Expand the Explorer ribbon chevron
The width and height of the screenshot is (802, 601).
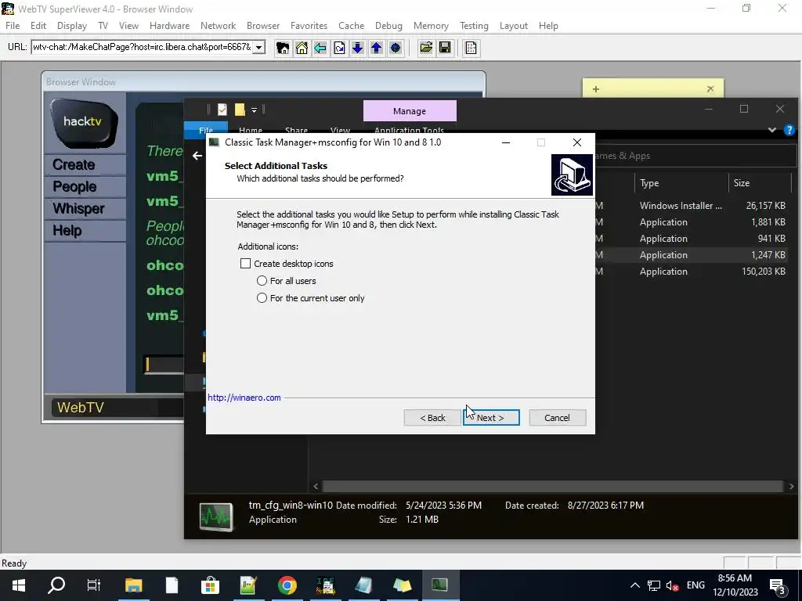coord(771,130)
